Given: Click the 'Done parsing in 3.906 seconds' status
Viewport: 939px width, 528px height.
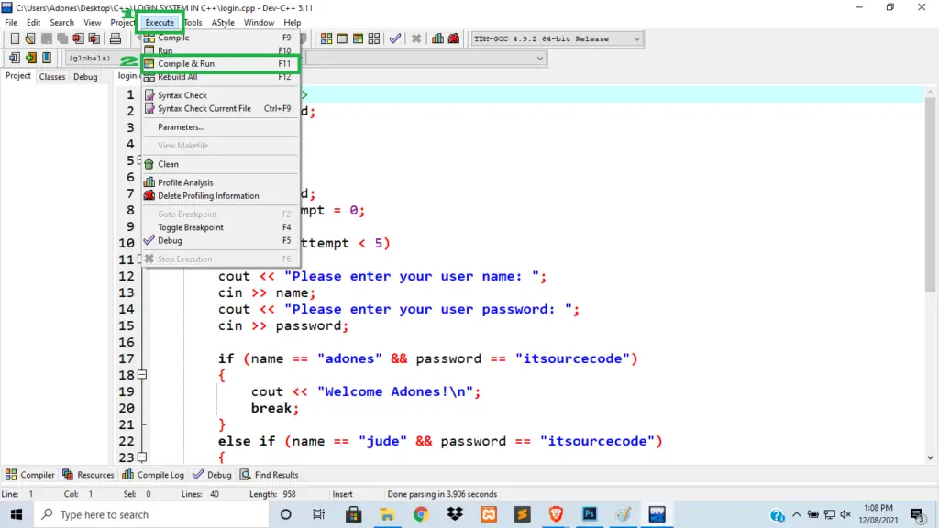Looking at the screenshot, I should tap(442, 494).
